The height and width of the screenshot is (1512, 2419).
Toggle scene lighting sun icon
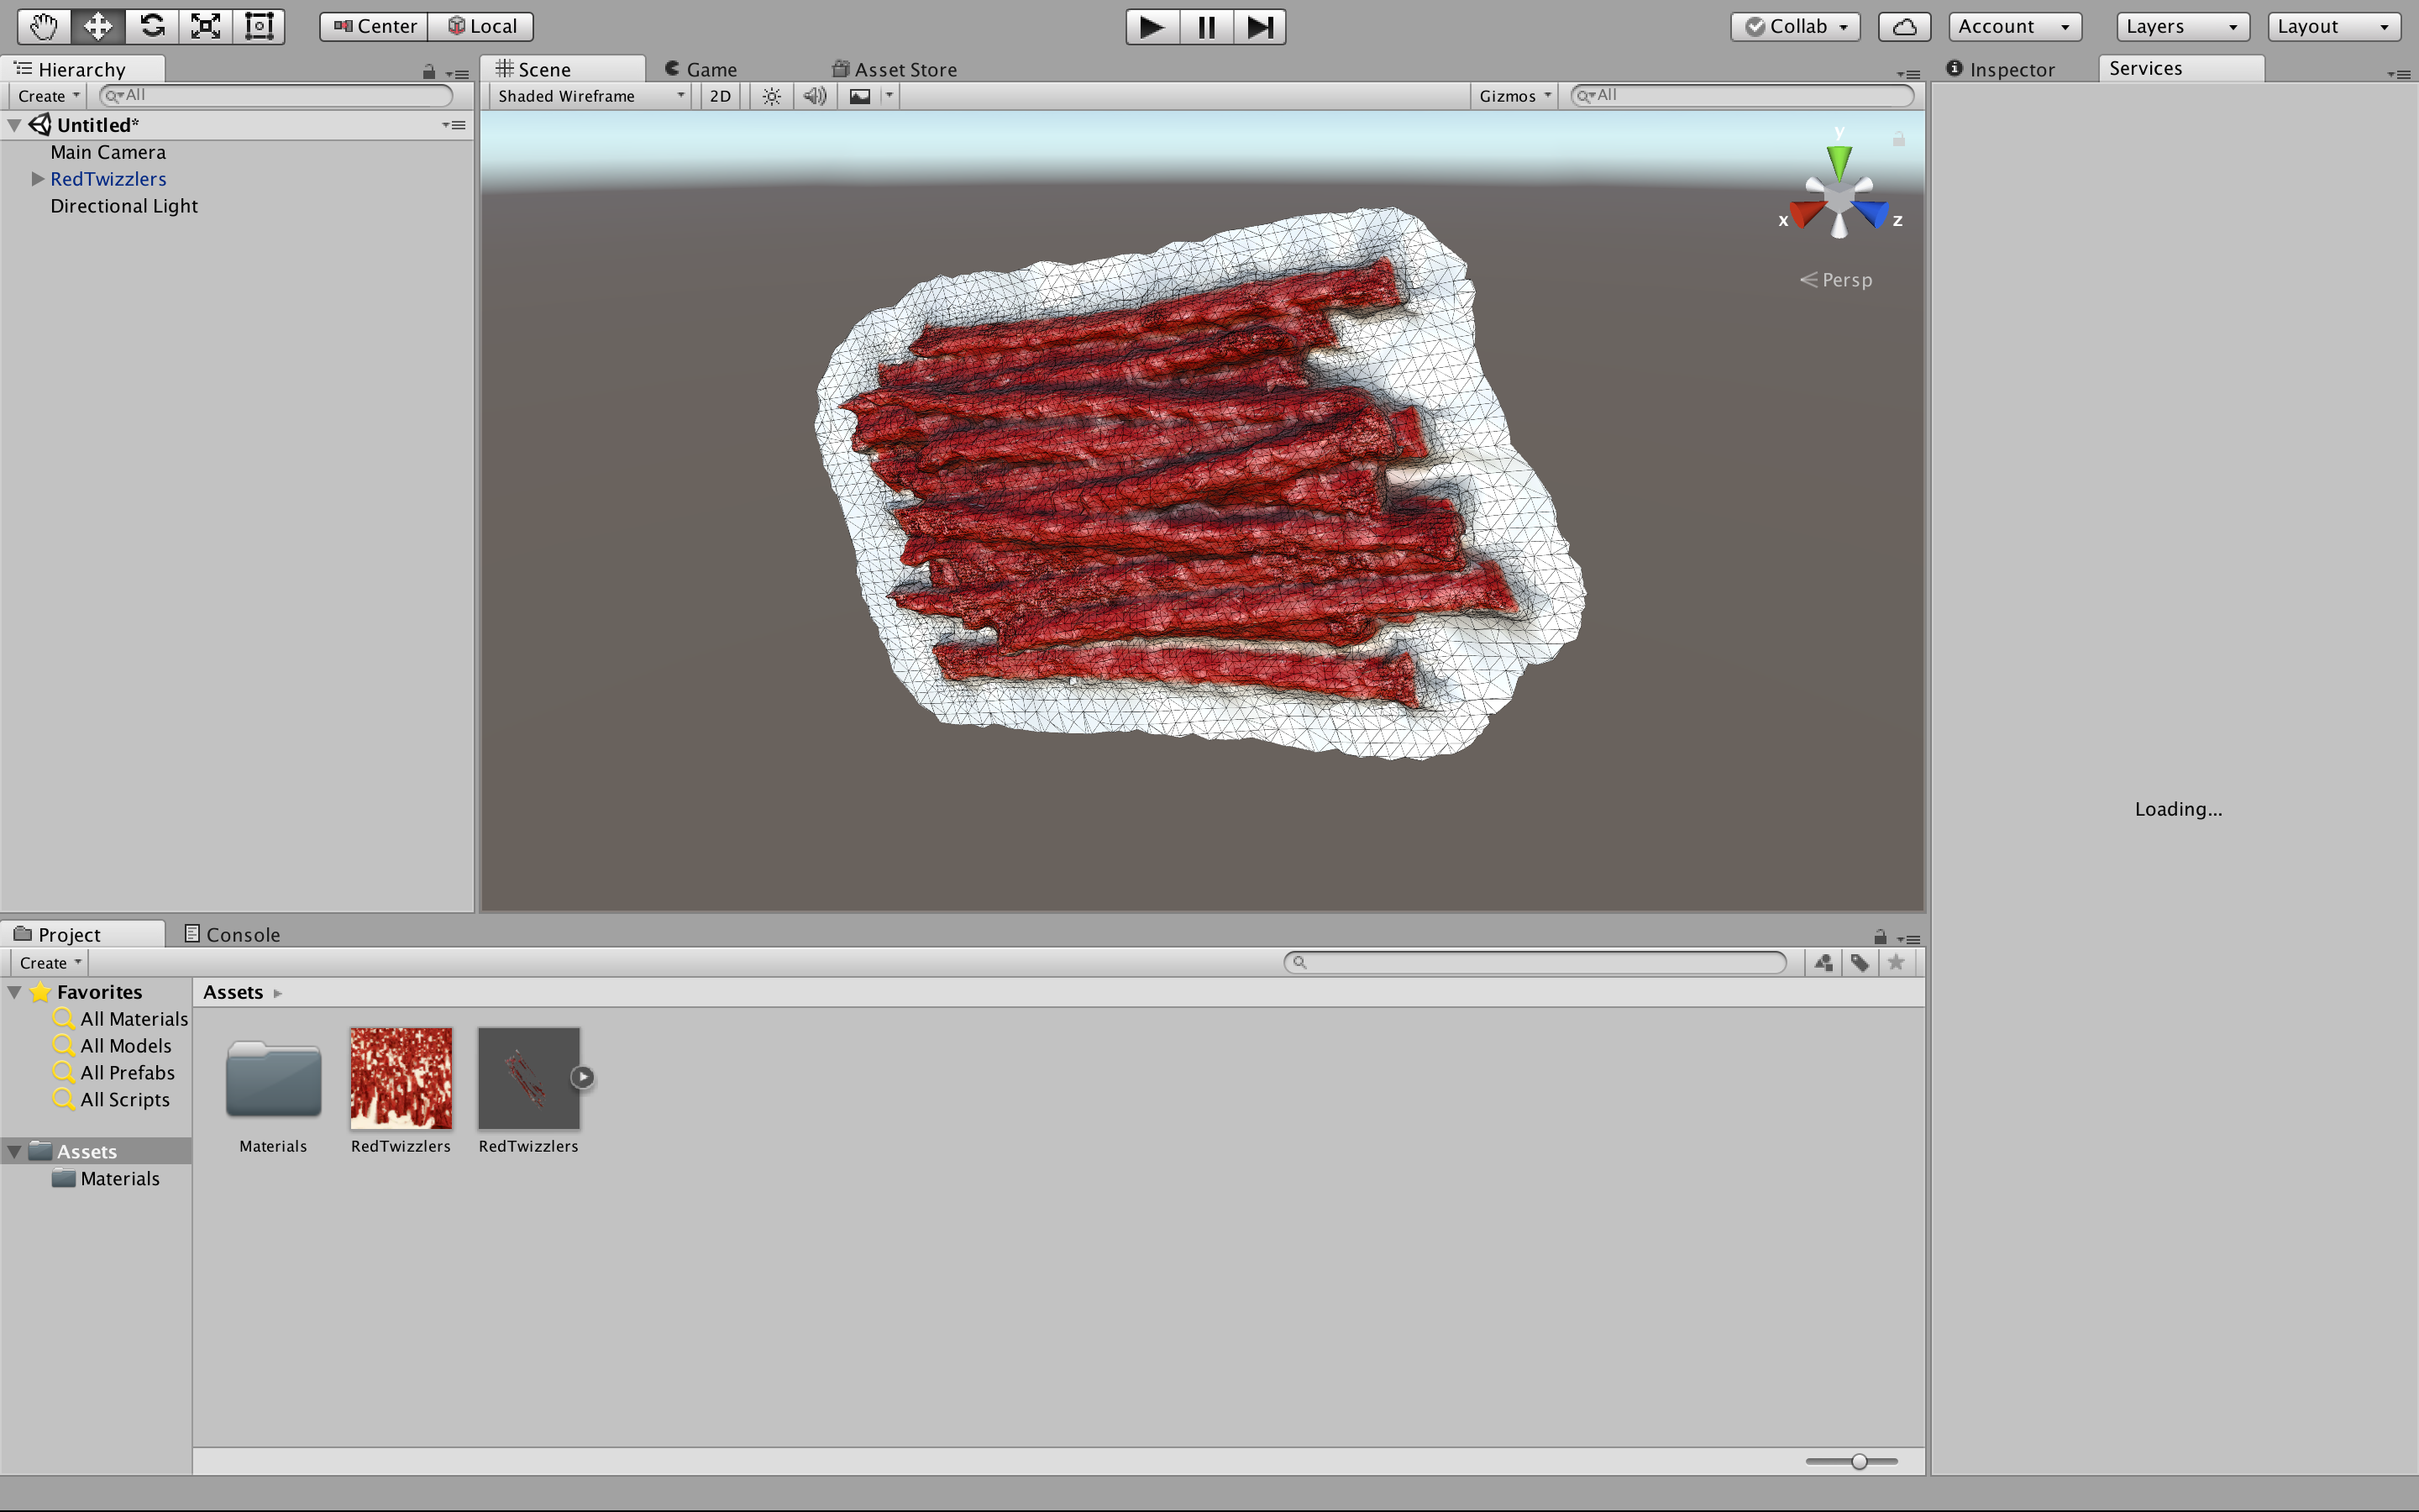pos(771,96)
